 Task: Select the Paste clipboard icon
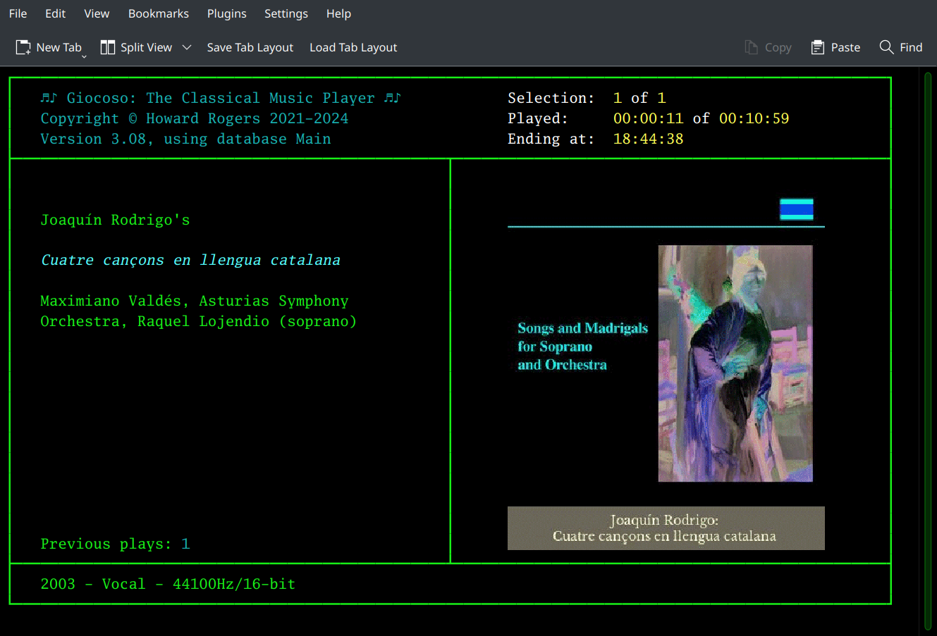(818, 46)
